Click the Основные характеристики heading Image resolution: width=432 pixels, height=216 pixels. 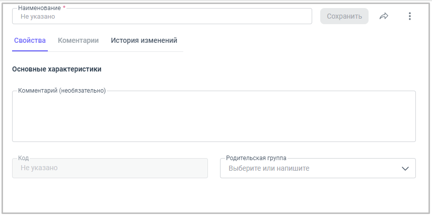tap(57, 69)
